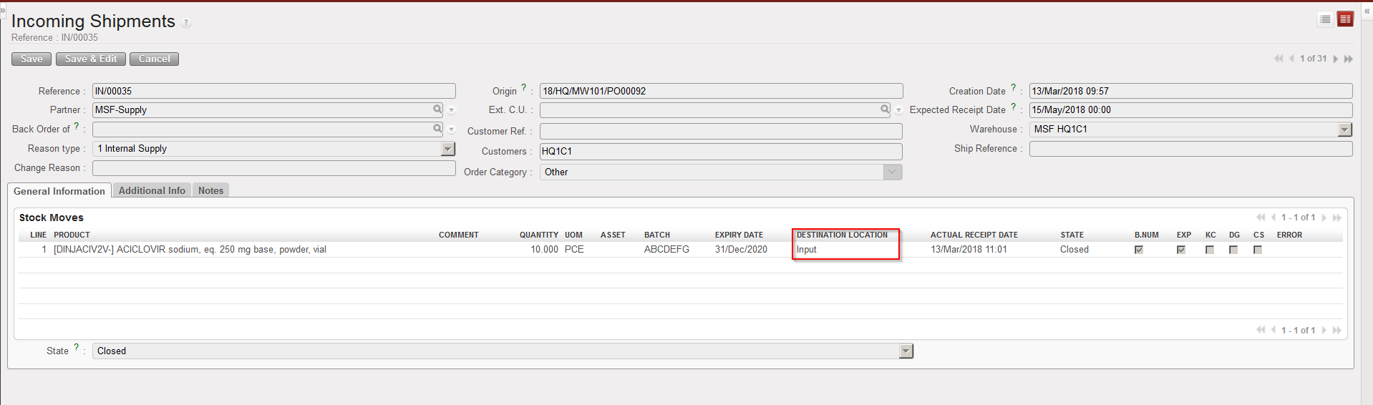This screenshot has width=1373, height=405.
Task: Open Reason type dropdown
Action: 447,149
